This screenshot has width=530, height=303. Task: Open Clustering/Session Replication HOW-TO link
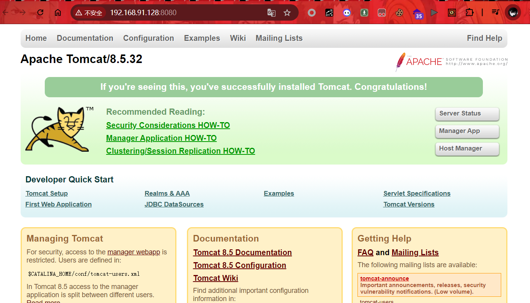[180, 151]
